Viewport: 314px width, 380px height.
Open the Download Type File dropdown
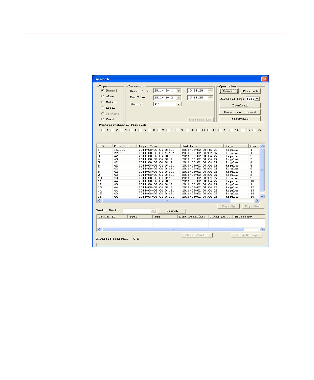point(257,99)
